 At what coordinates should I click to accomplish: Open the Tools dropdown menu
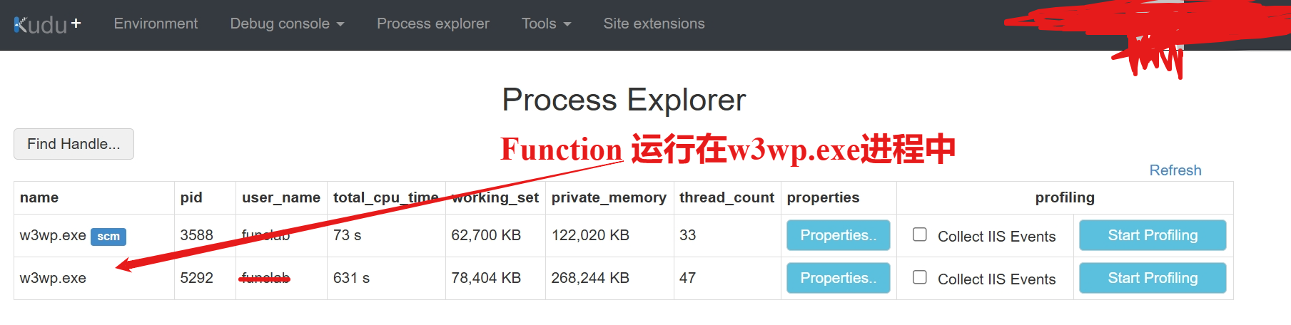point(546,24)
